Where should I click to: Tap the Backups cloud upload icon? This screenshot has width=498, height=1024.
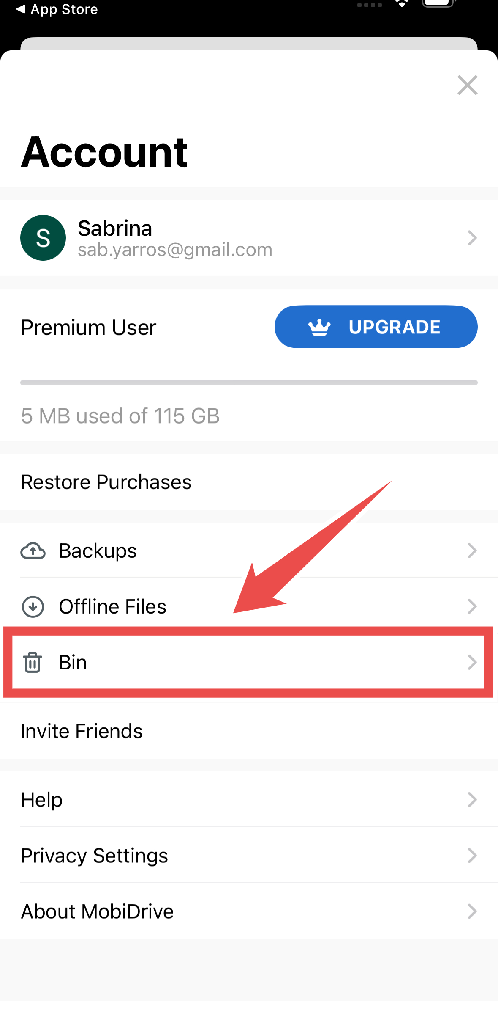pyautogui.click(x=33, y=551)
